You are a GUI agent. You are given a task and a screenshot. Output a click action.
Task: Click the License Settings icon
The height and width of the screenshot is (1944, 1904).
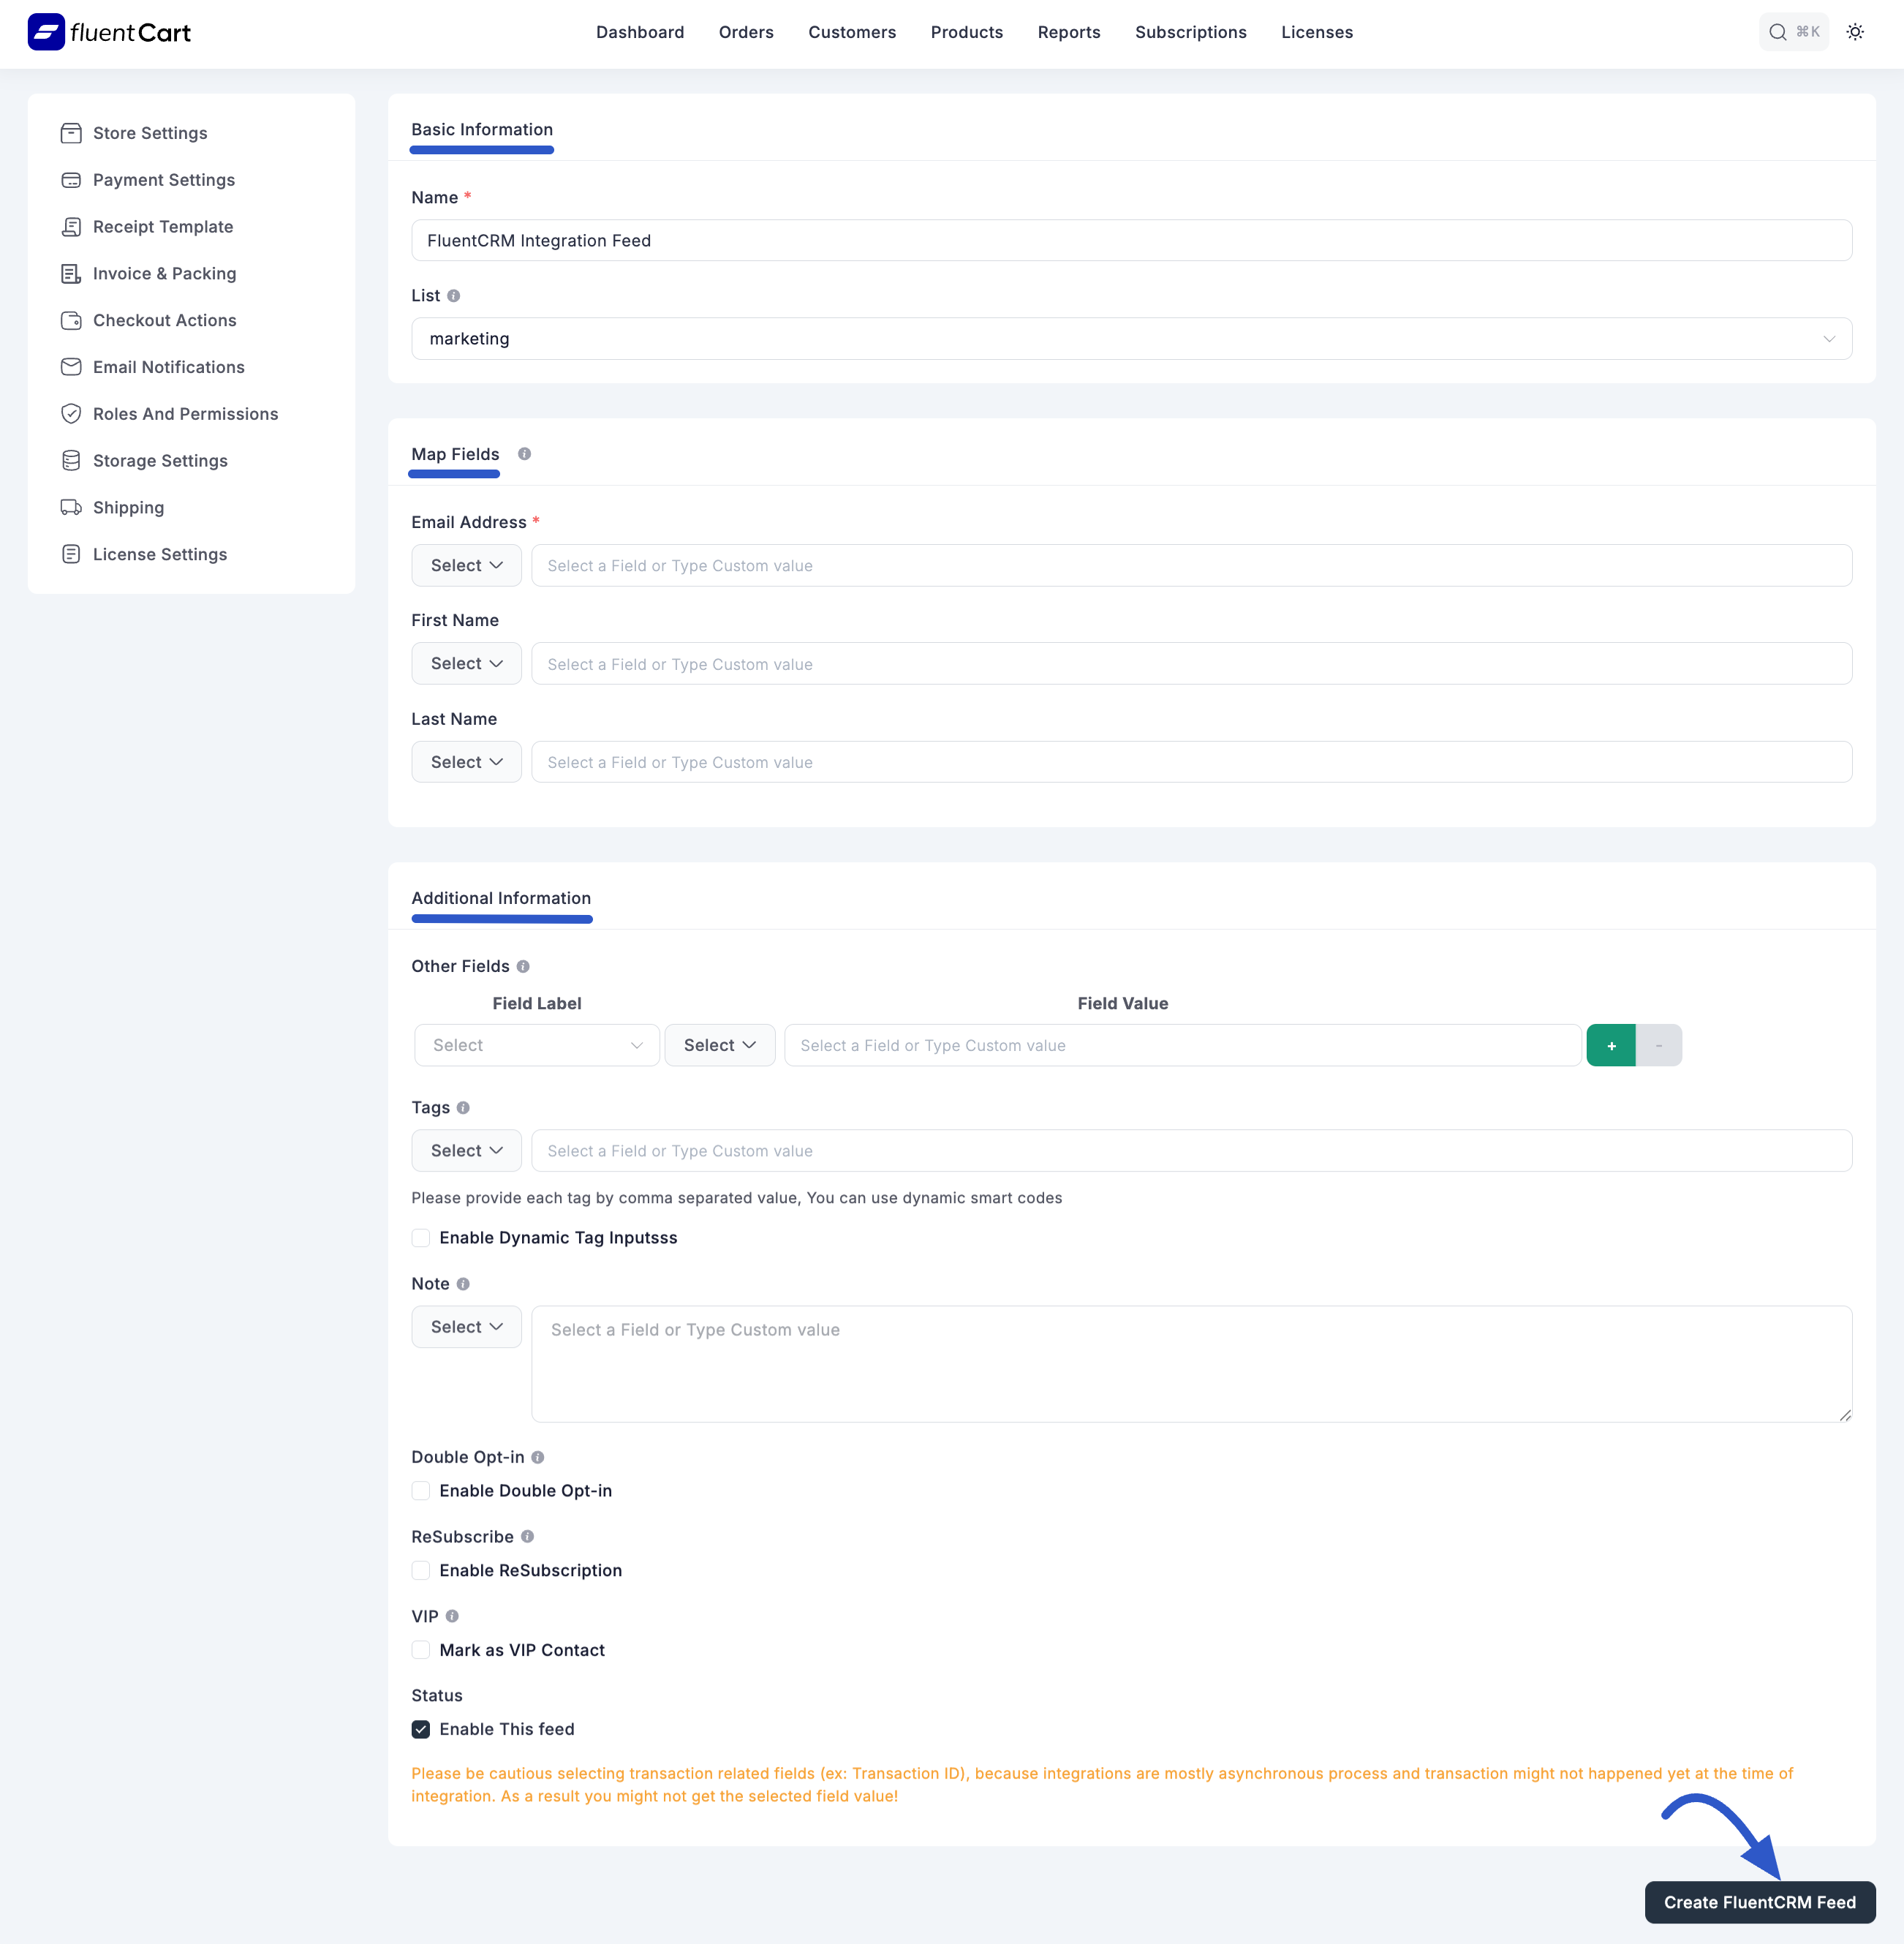(71, 554)
